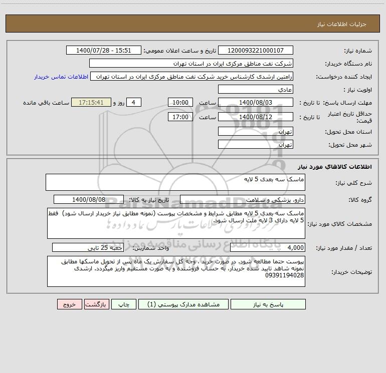Click the label استان محل تحویل
Screen dimensions: 386x373
tap(348, 132)
